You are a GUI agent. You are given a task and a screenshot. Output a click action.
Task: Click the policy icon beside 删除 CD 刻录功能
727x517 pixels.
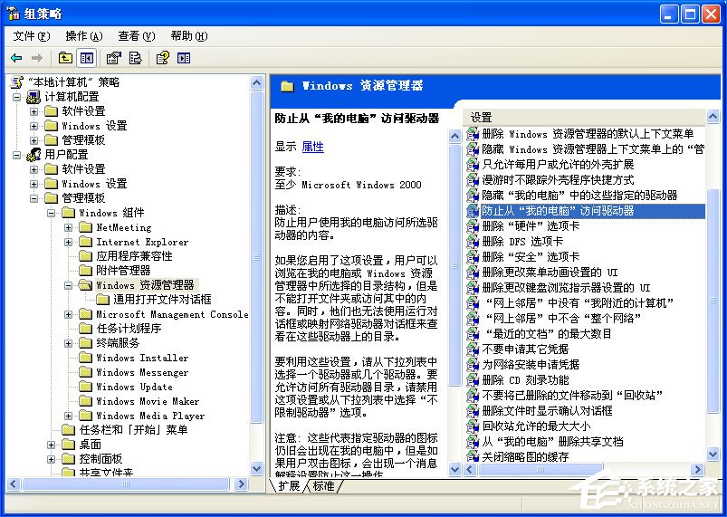pyautogui.click(x=473, y=379)
